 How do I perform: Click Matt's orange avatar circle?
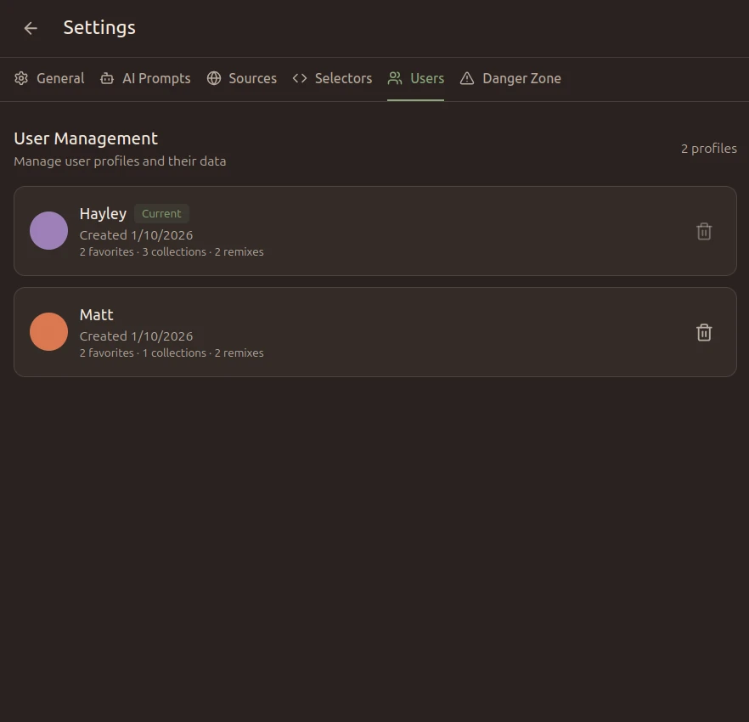[x=48, y=332]
